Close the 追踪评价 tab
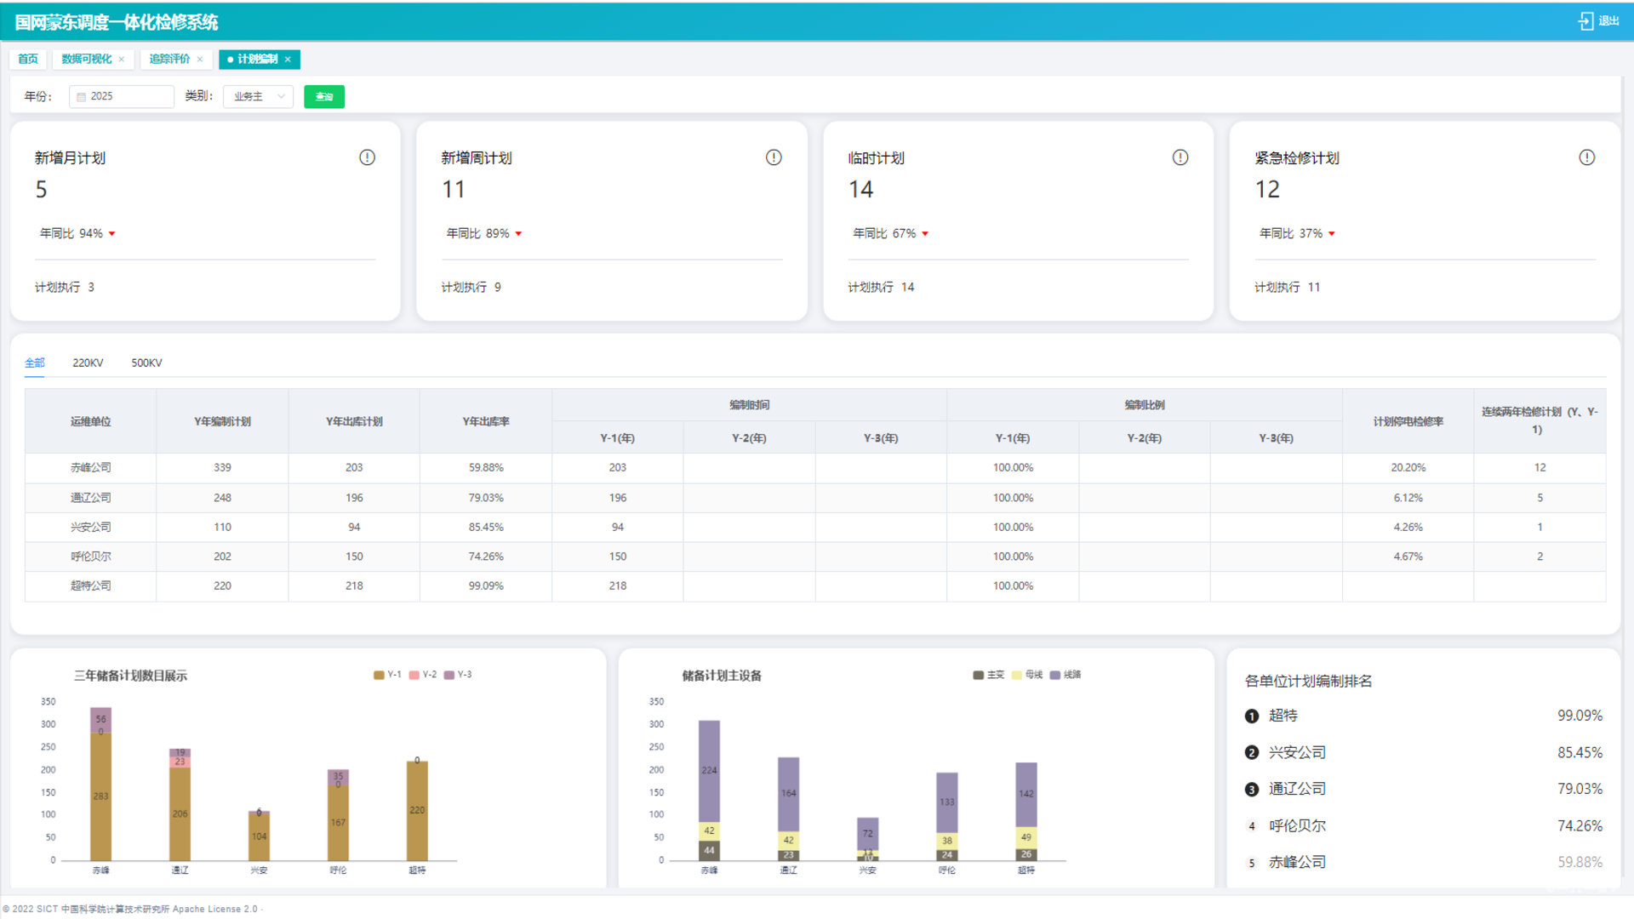The width and height of the screenshot is (1634, 919). point(200,60)
